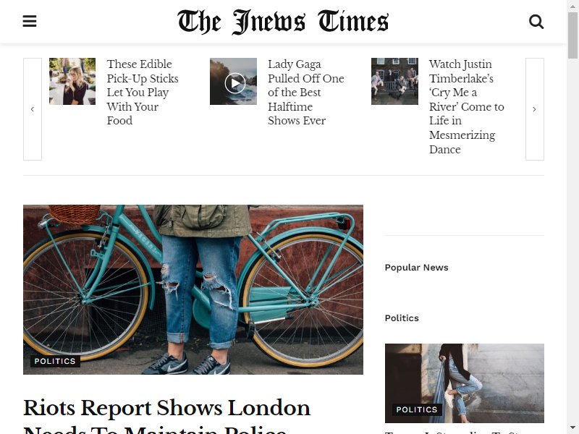Select the Politics sidebar heading
Image resolution: width=579 pixels, height=434 pixels.
coord(402,318)
